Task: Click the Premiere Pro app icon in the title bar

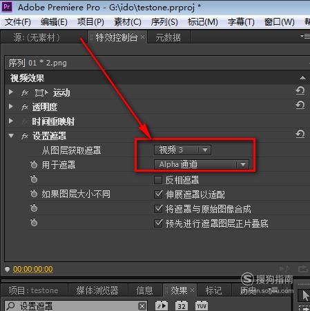Action: pyautogui.click(x=7, y=7)
